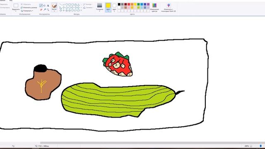Choose the Rounded rectangular callout shape
Image resolution: width=265 pixels, height=149 pixels.
(x=72, y=10)
